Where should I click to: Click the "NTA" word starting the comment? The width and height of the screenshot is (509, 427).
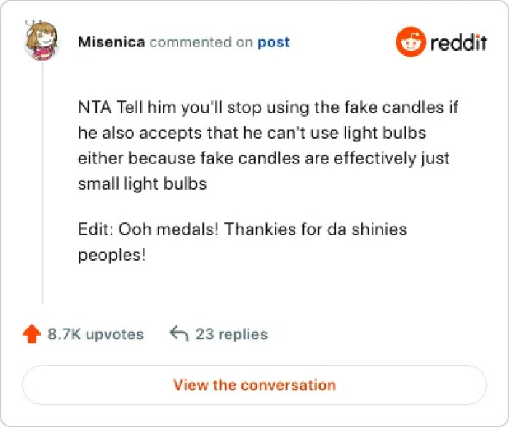pos(92,108)
